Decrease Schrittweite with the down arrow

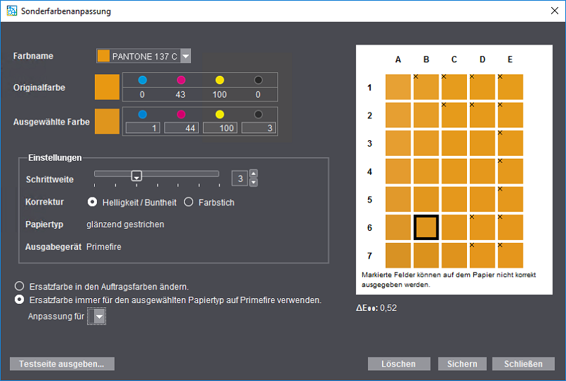click(254, 183)
